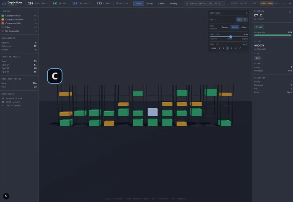
Task: Click 'reset' under the Pasillos slider
Action: tap(230, 39)
